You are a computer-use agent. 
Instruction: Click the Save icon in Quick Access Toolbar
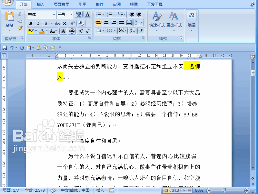click(x=4, y=47)
